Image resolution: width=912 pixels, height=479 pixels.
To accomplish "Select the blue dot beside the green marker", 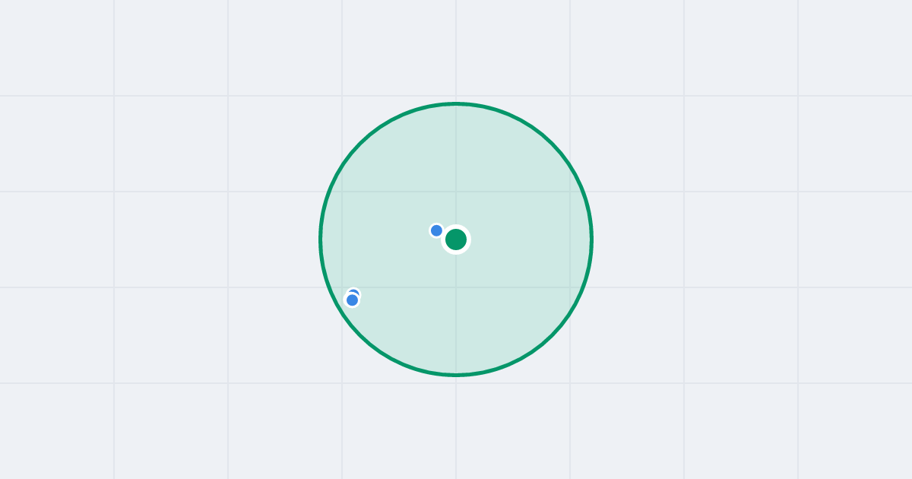I will click(436, 230).
